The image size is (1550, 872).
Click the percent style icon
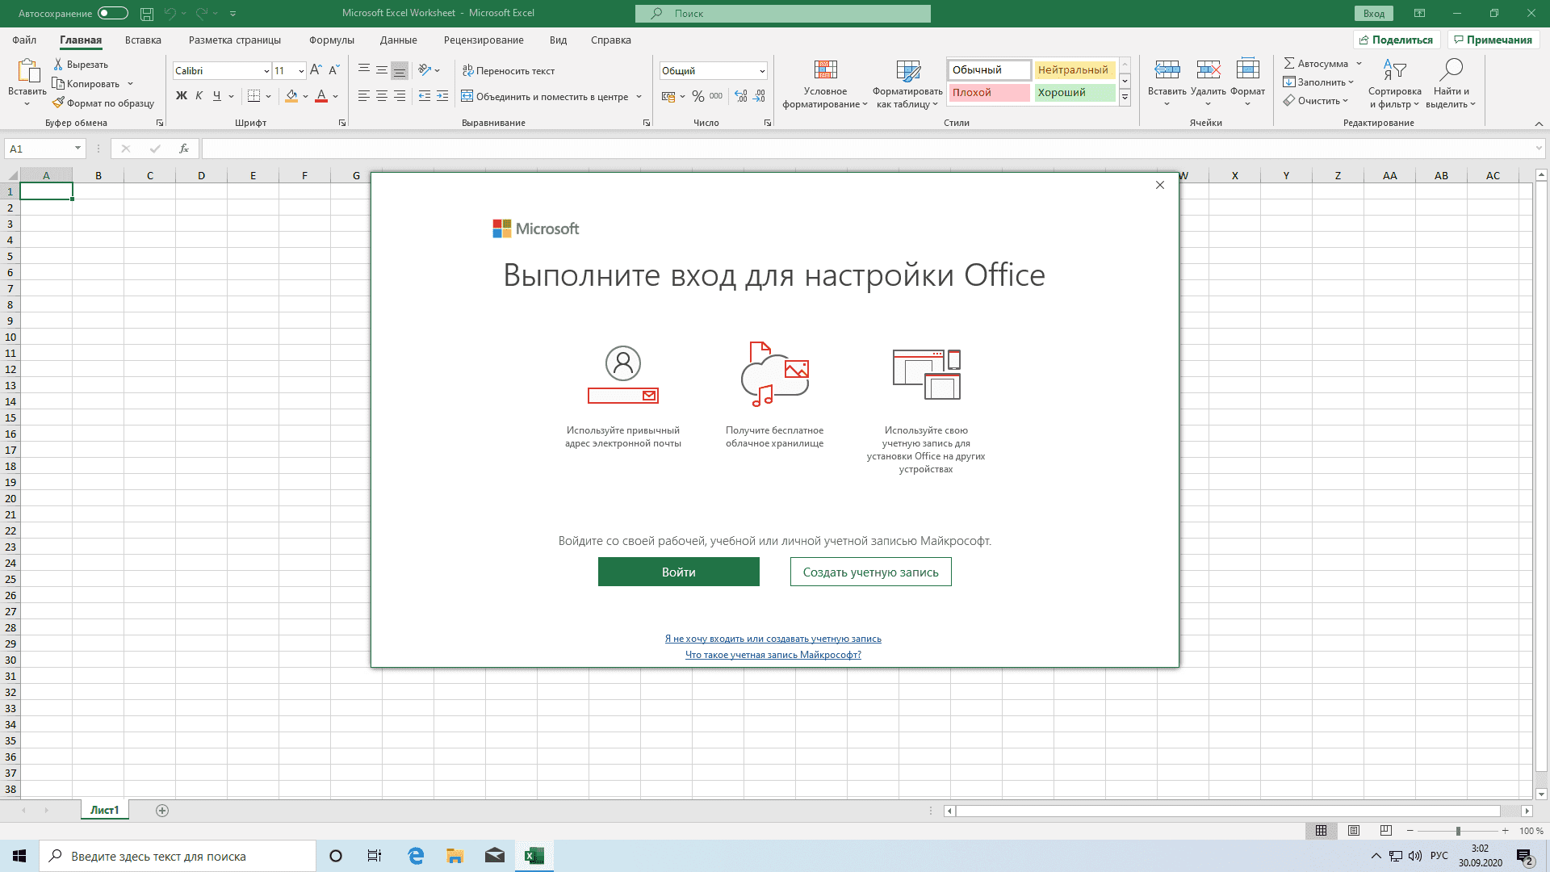coord(697,96)
